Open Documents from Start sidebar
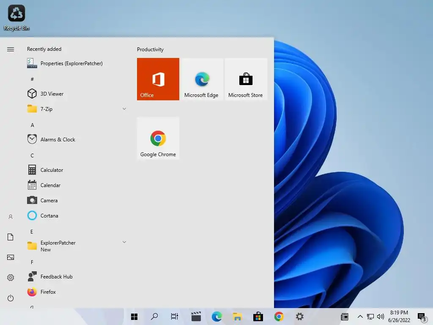Image resolution: width=433 pixels, height=325 pixels. (x=11, y=237)
